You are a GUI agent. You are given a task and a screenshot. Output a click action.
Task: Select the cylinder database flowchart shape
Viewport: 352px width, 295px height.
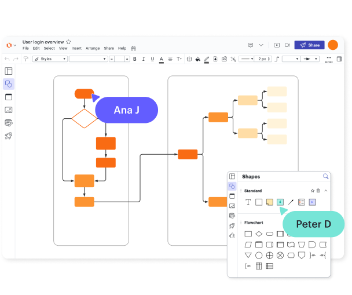click(x=259, y=245)
